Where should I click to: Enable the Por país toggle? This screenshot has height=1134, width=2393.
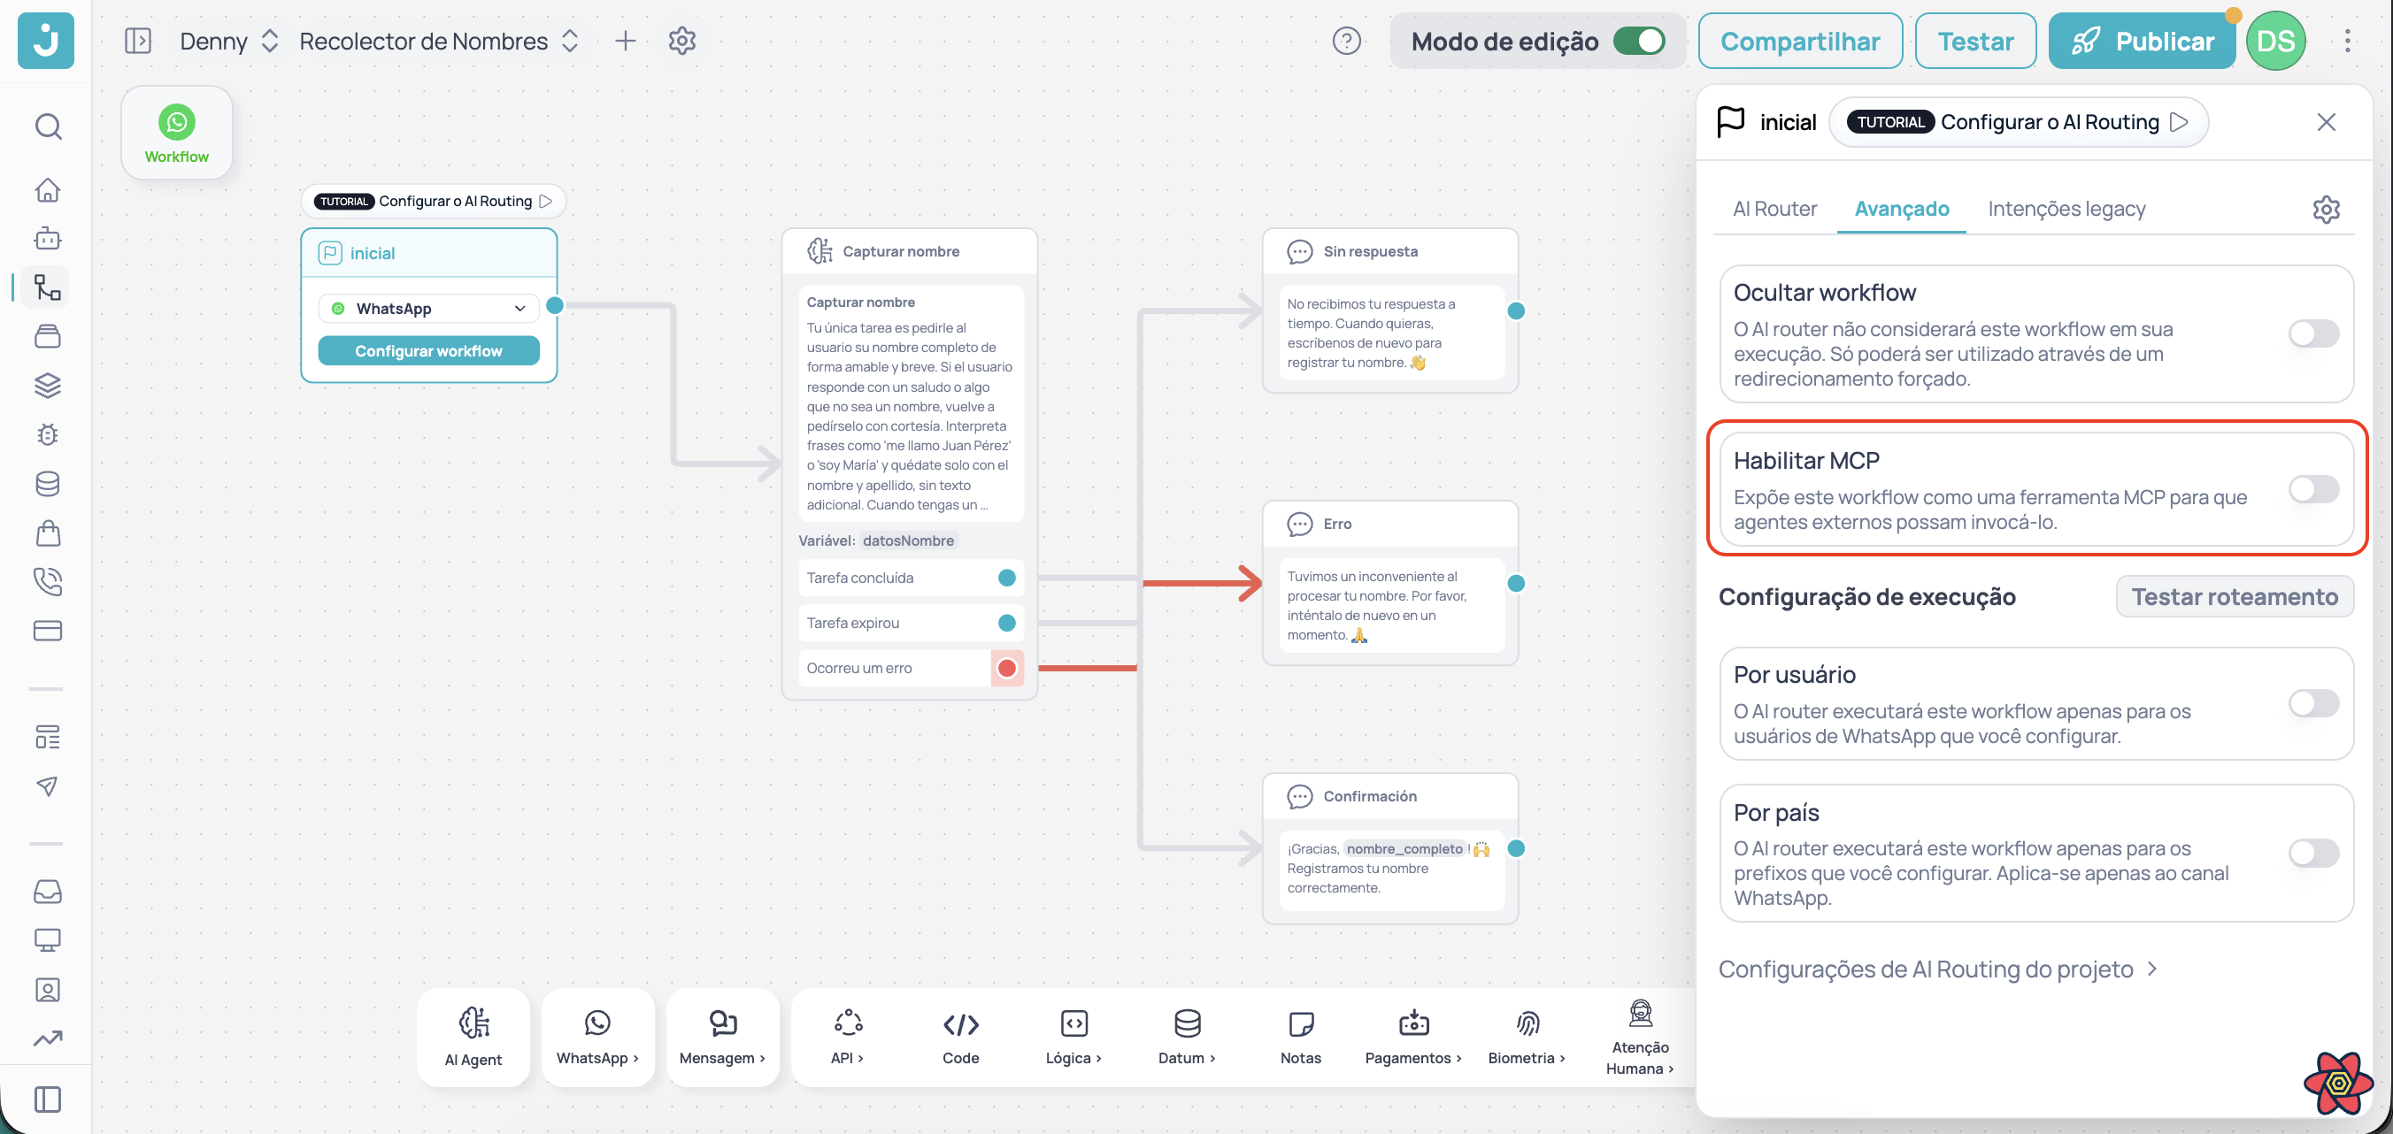tap(2313, 853)
